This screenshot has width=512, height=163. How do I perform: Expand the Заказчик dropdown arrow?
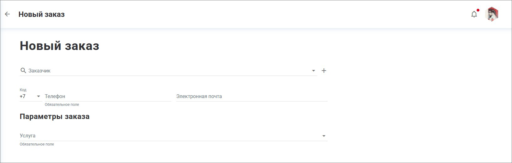pos(313,71)
